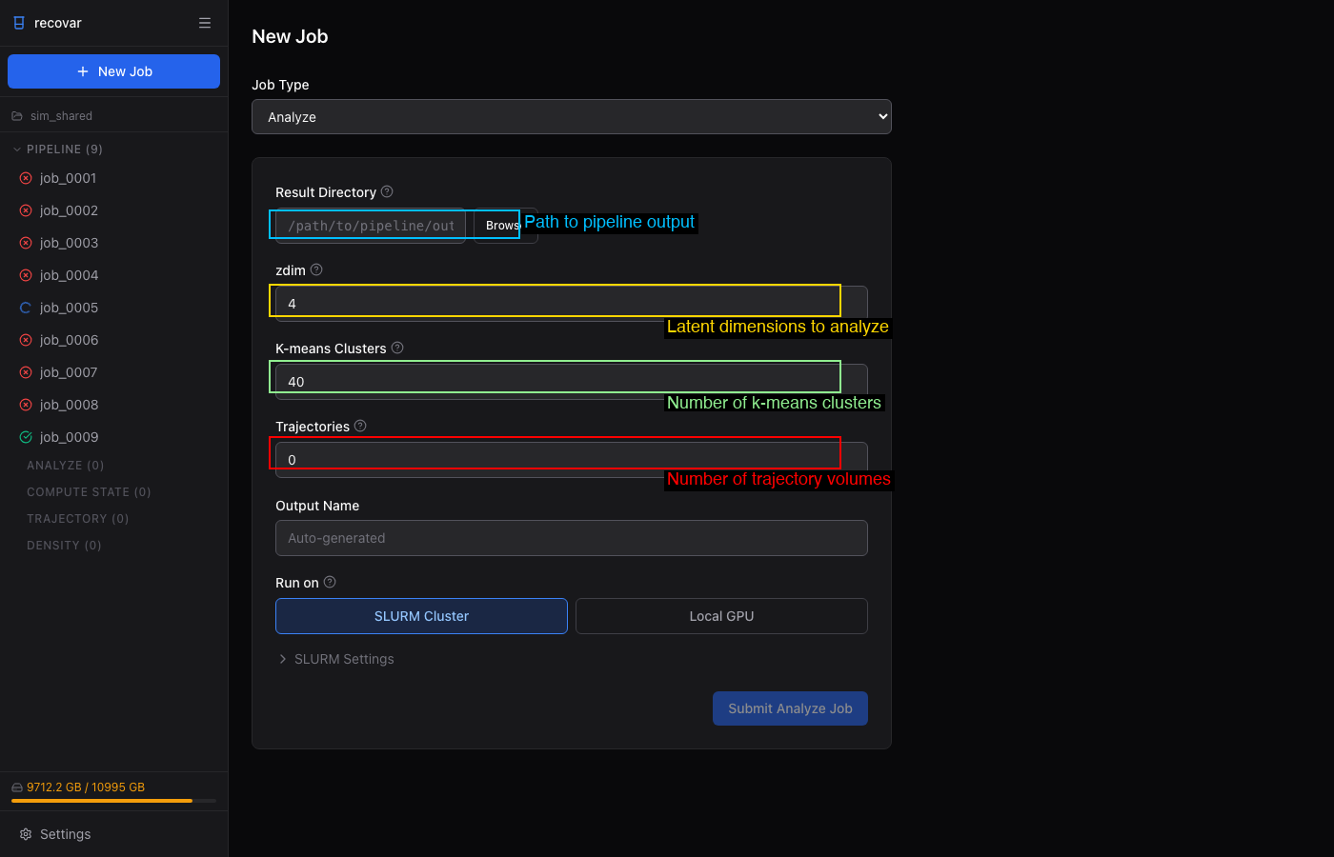Viewport: 1334px width, 857px height.
Task: Focus the zdim input field
Action: (x=572, y=304)
